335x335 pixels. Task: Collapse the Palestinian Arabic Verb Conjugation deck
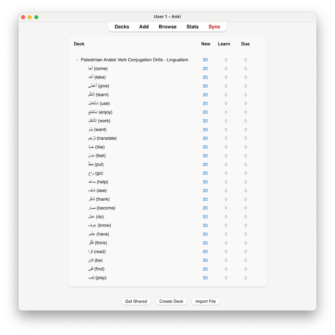[77, 60]
